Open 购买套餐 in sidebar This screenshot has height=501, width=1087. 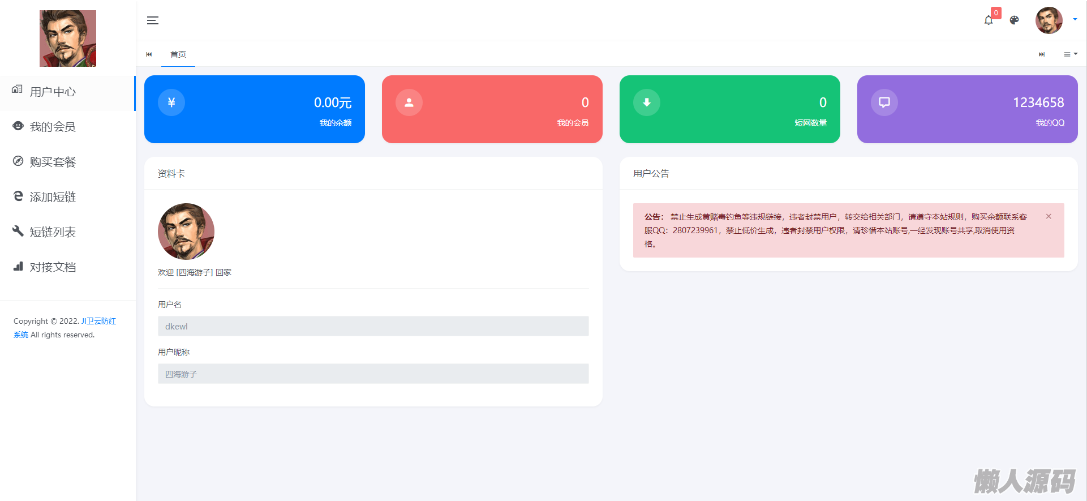click(67, 162)
